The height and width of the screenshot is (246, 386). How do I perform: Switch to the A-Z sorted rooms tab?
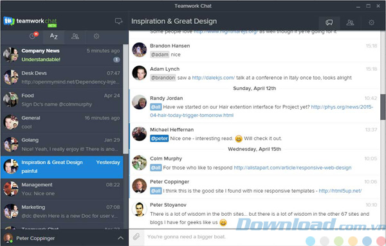coord(53,37)
